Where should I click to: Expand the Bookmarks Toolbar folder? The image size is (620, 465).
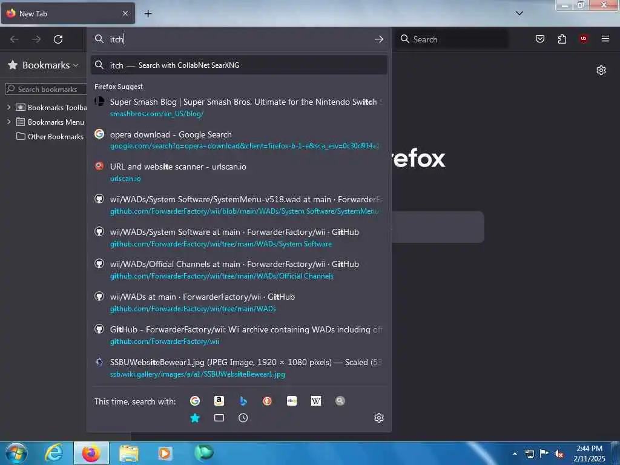click(x=8, y=107)
